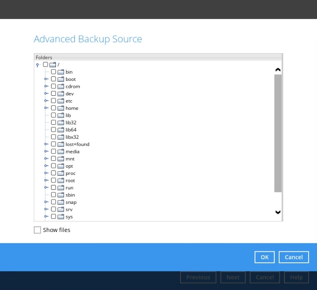This screenshot has height=290, width=317.
Task: Enable the Show files checkbox
Action: point(37,230)
